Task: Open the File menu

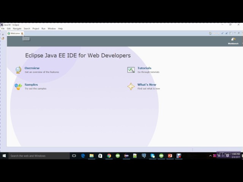Action: [3, 29]
